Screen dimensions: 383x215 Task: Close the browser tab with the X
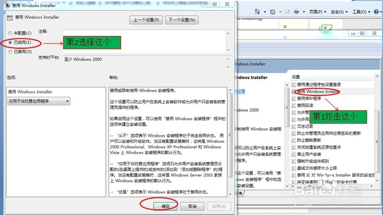(x=285, y=27)
